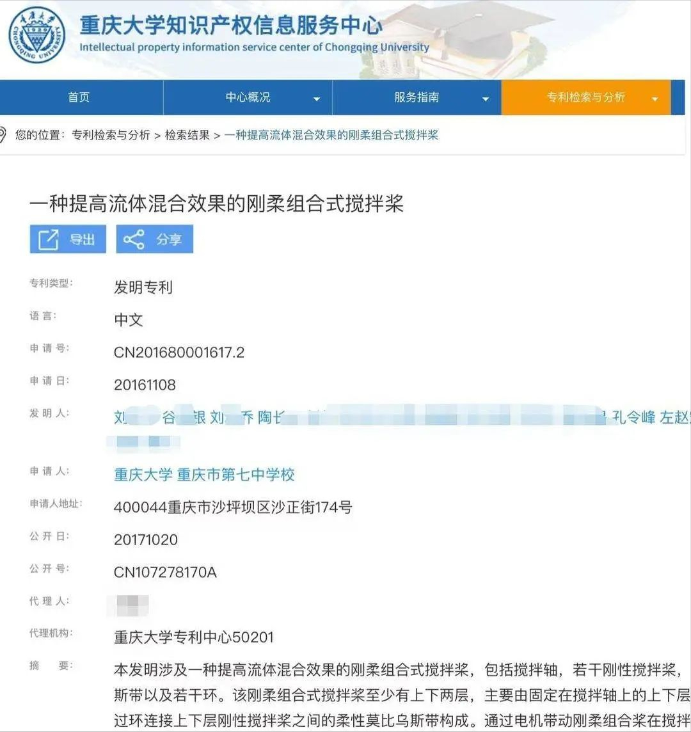Open the 首页 menu item
This screenshot has width=691, height=732.
[x=79, y=97]
